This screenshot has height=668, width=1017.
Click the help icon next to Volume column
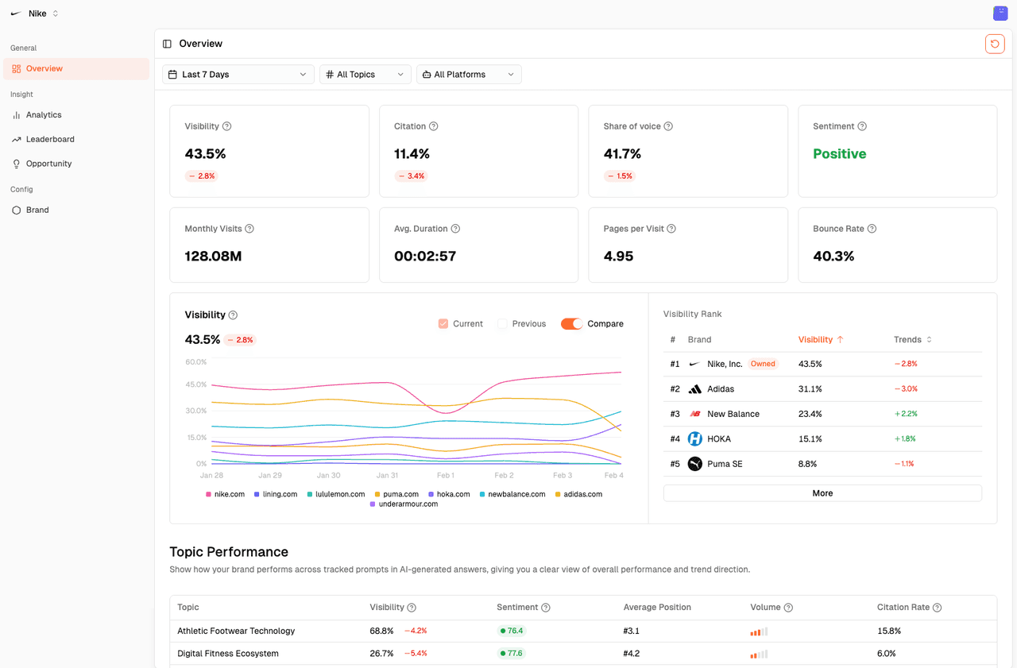[788, 608]
